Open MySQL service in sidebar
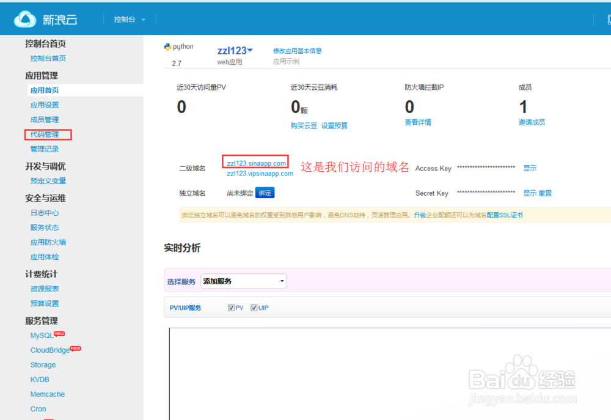 [42, 336]
